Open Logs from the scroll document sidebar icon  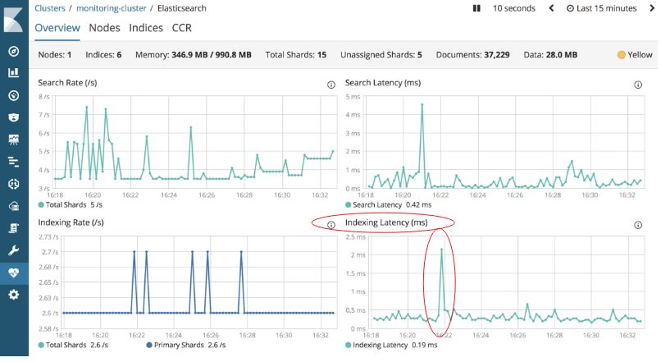[13, 228]
